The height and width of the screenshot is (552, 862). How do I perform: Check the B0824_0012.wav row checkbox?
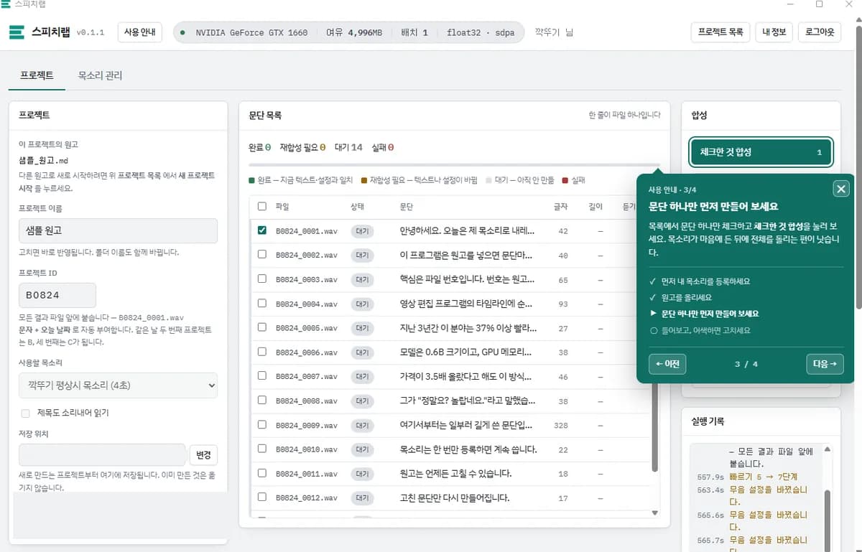pos(261,497)
